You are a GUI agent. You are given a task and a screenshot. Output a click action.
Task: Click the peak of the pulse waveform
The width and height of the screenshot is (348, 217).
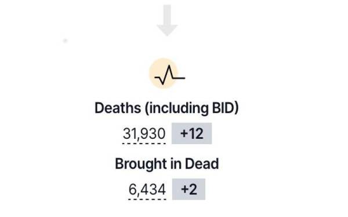click(x=169, y=67)
